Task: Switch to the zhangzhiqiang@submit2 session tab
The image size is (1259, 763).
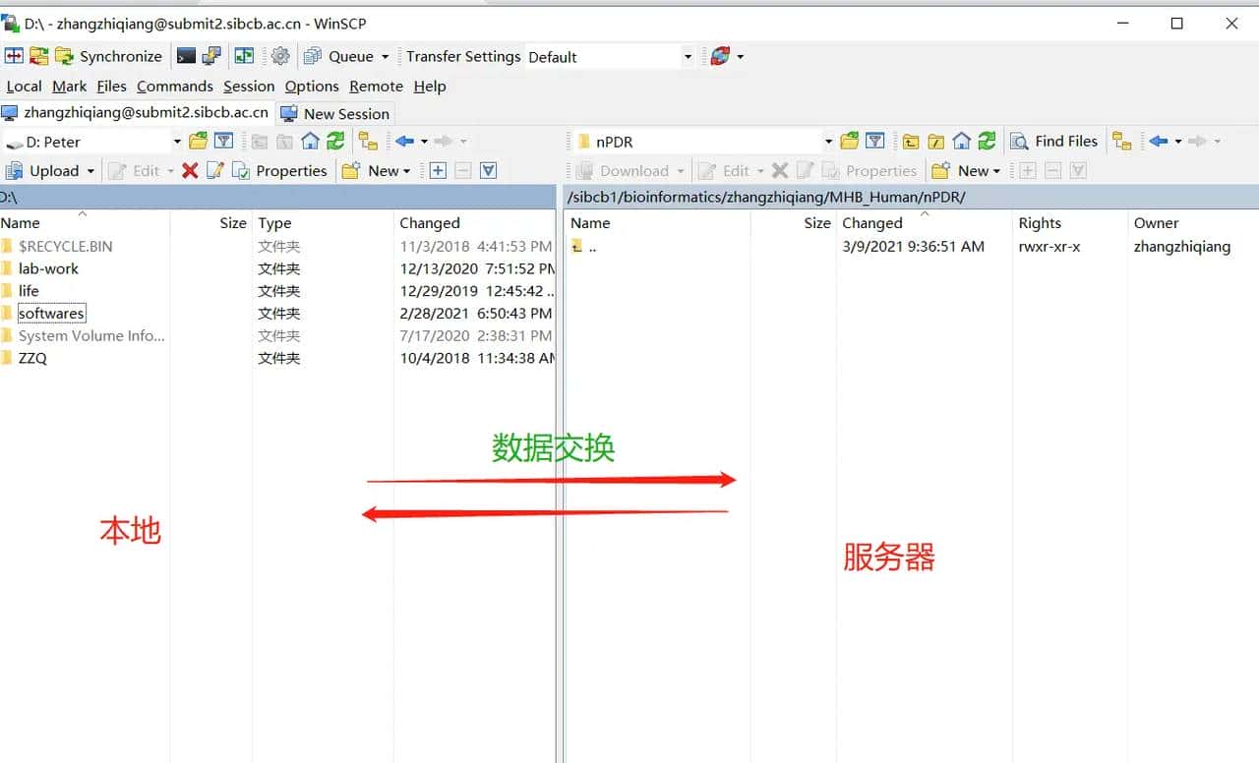Action: [x=138, y=112]
